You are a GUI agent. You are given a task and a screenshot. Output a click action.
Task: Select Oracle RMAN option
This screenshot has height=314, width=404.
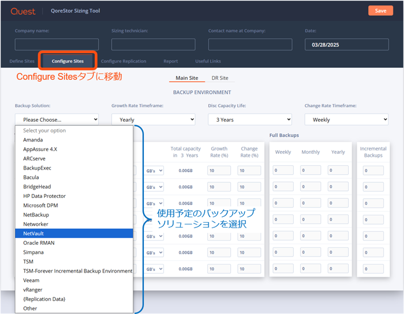(74, 243)
